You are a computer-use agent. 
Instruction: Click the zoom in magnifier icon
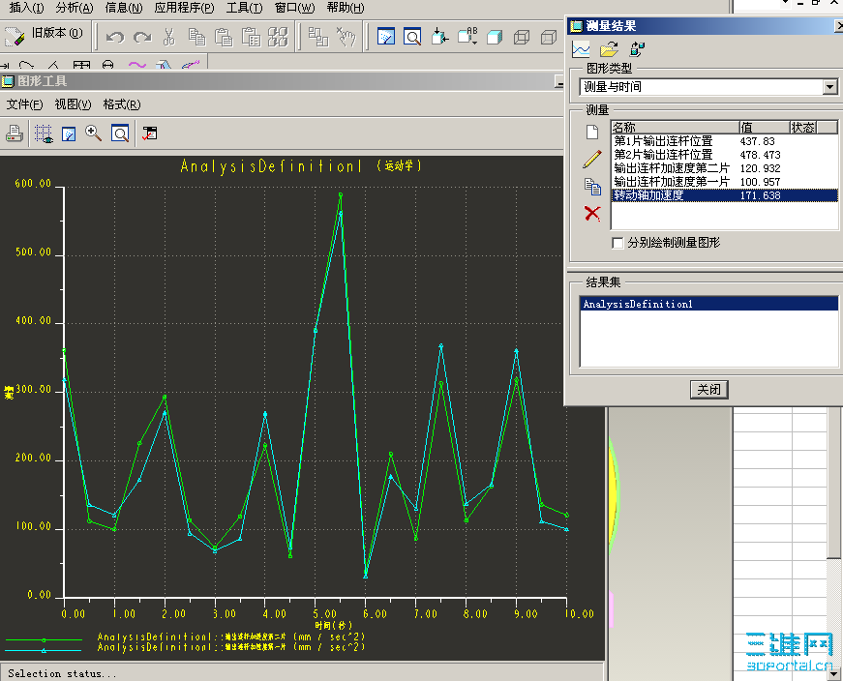coord(94,133)
